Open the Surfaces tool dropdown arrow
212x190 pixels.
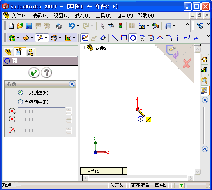pyautogui.click(x=32, y=38)
